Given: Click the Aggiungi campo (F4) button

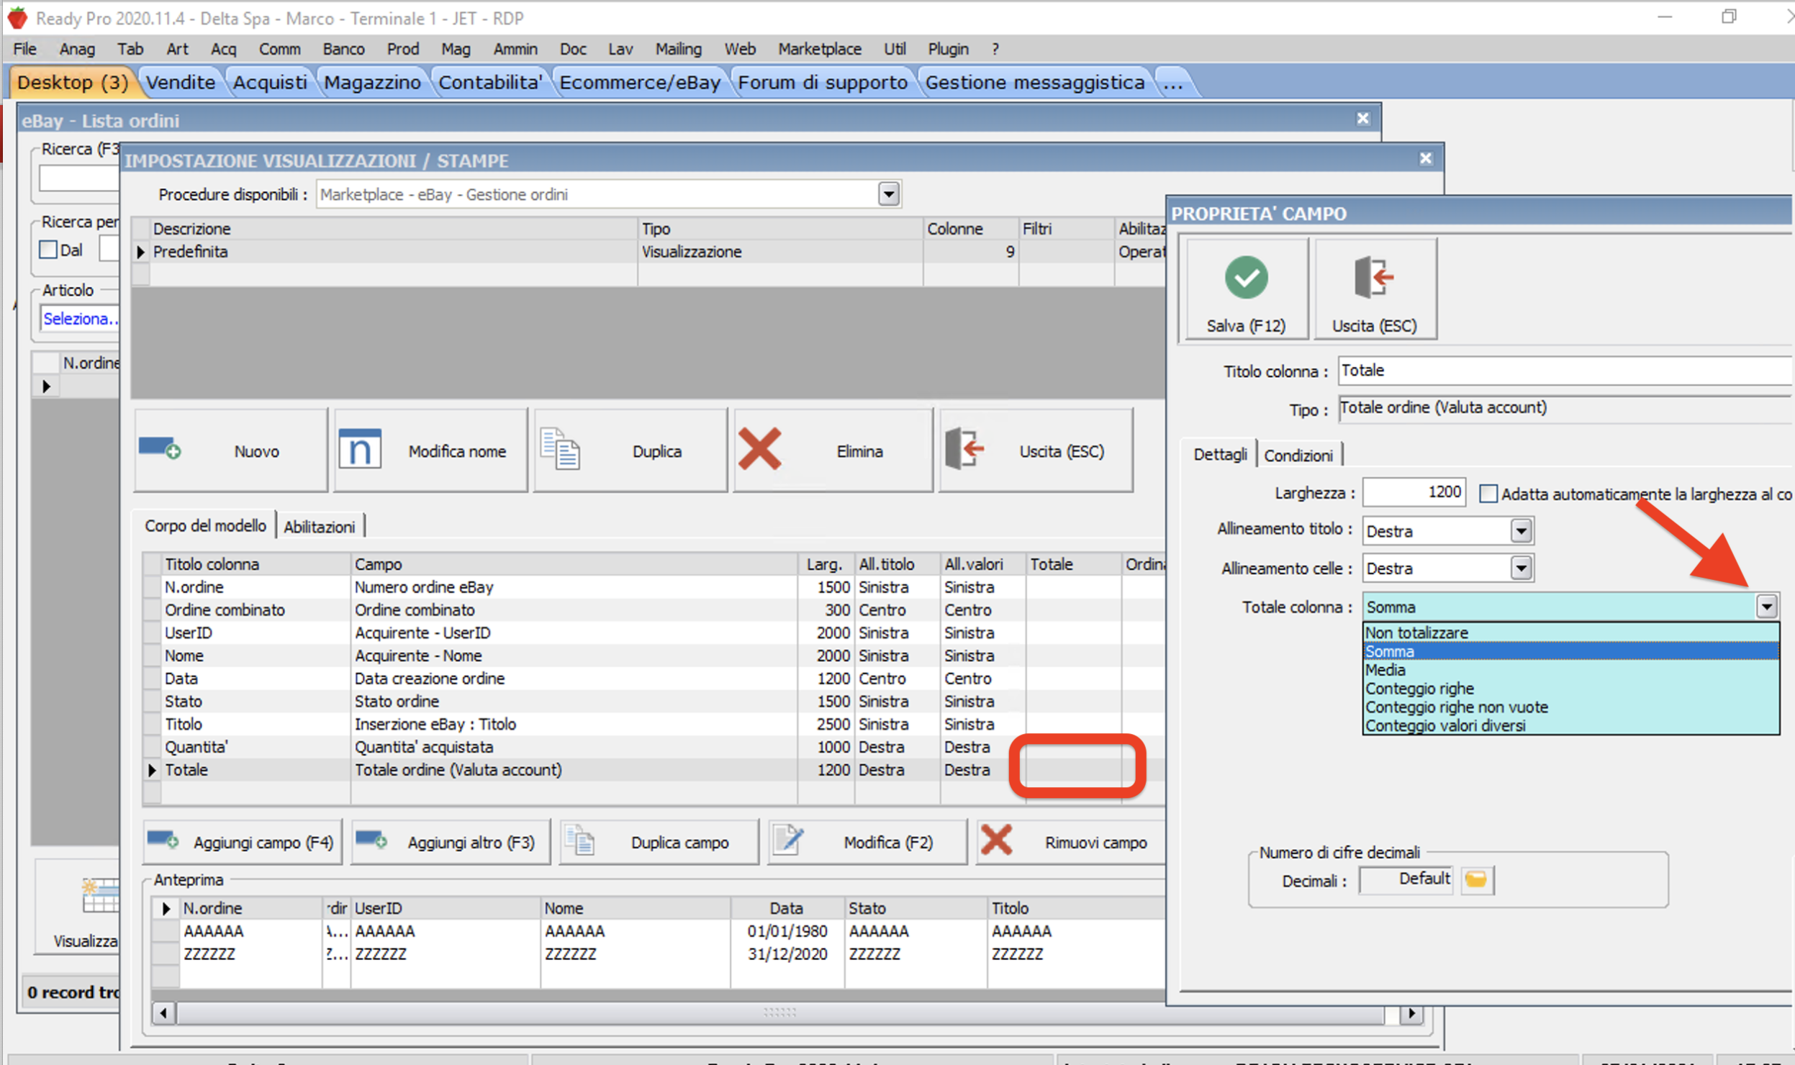Looking at the screenshot, I should point(243,841).
